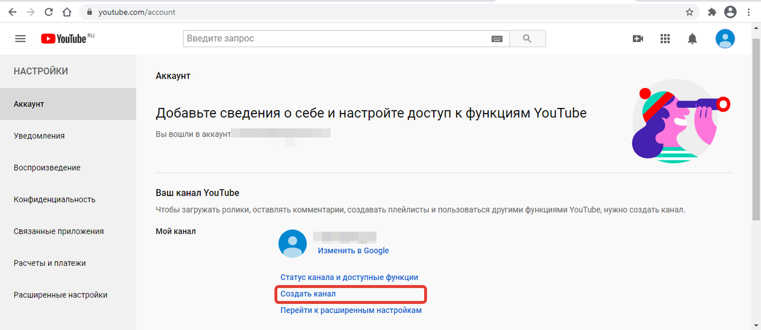Click the 'Мой канал' label
The width and height of the screenshot is (761, 330).
pyautogui.click(x=176, y=231)
